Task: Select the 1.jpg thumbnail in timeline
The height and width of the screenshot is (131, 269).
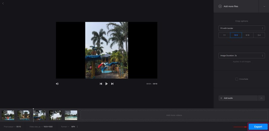Action: click(x=8, y=115)
